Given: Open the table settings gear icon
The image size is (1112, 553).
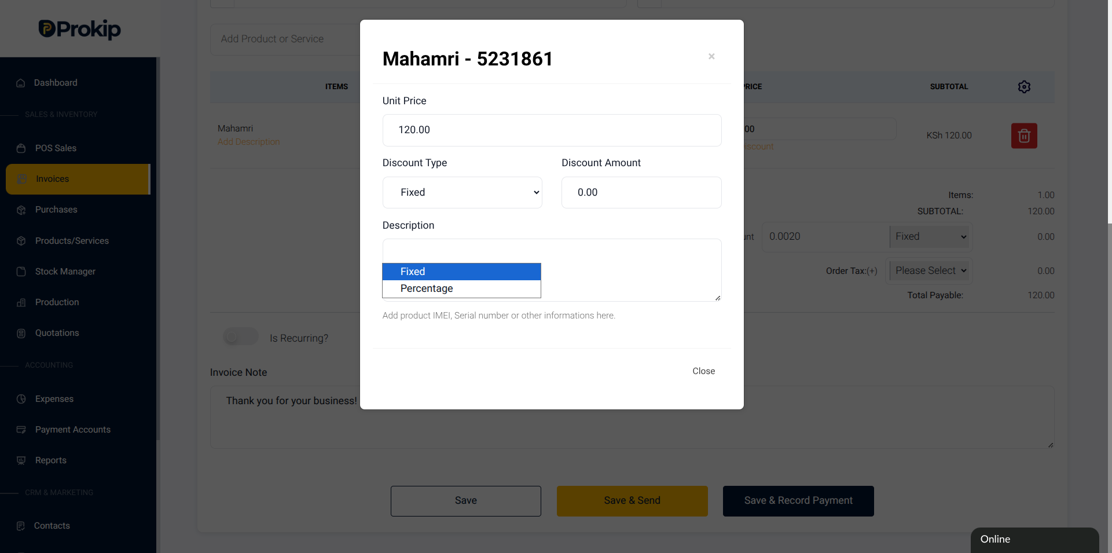Looking at the screenshot, I should pyautogui.click(x=1024, y=87).
